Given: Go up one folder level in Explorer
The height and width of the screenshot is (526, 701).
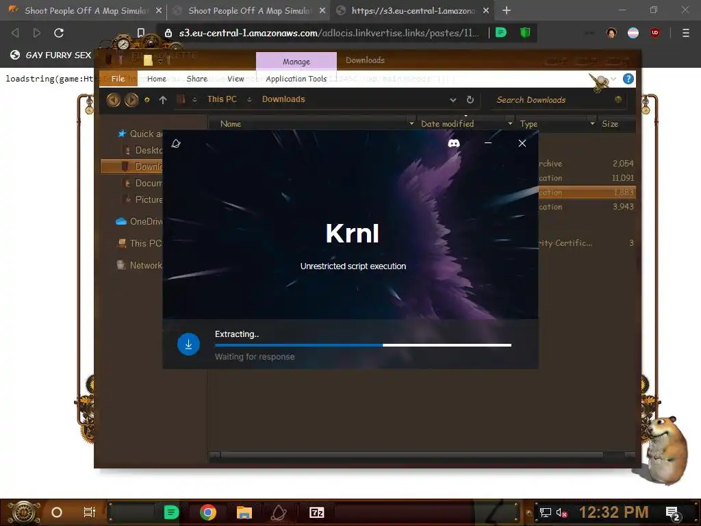Looking at the screenshot, I should pos(163,100).
